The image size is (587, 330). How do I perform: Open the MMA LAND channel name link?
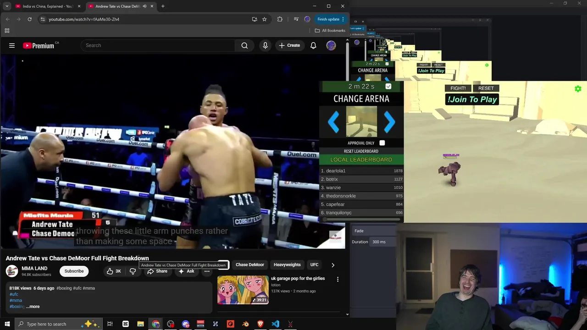34,268
